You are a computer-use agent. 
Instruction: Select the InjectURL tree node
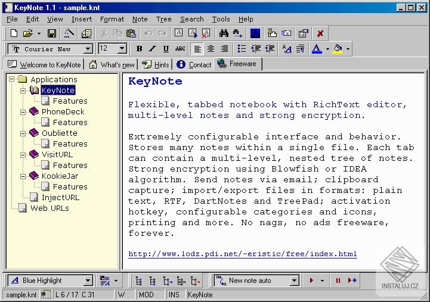(x=60, y=197)
